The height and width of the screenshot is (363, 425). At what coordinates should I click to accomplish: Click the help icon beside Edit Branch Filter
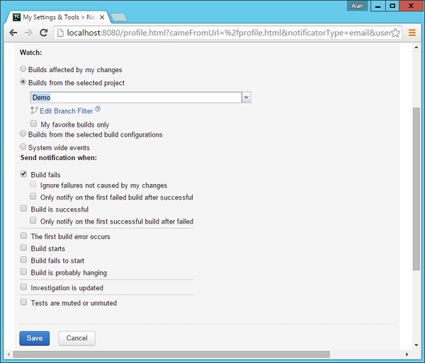click(98, 110)
